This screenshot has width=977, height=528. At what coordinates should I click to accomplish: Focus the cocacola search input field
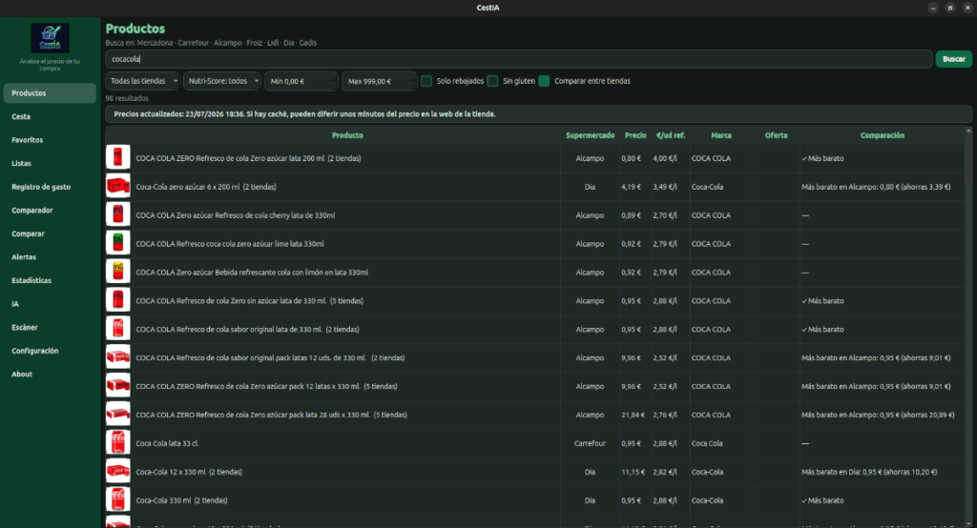tap(518, 59)
